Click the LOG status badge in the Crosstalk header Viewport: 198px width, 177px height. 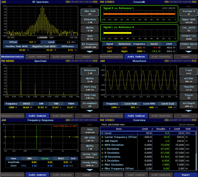pyautogui.click(x=170, y=2)
